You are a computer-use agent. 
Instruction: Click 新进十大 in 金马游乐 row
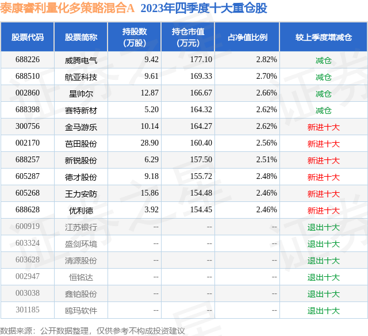324,127
